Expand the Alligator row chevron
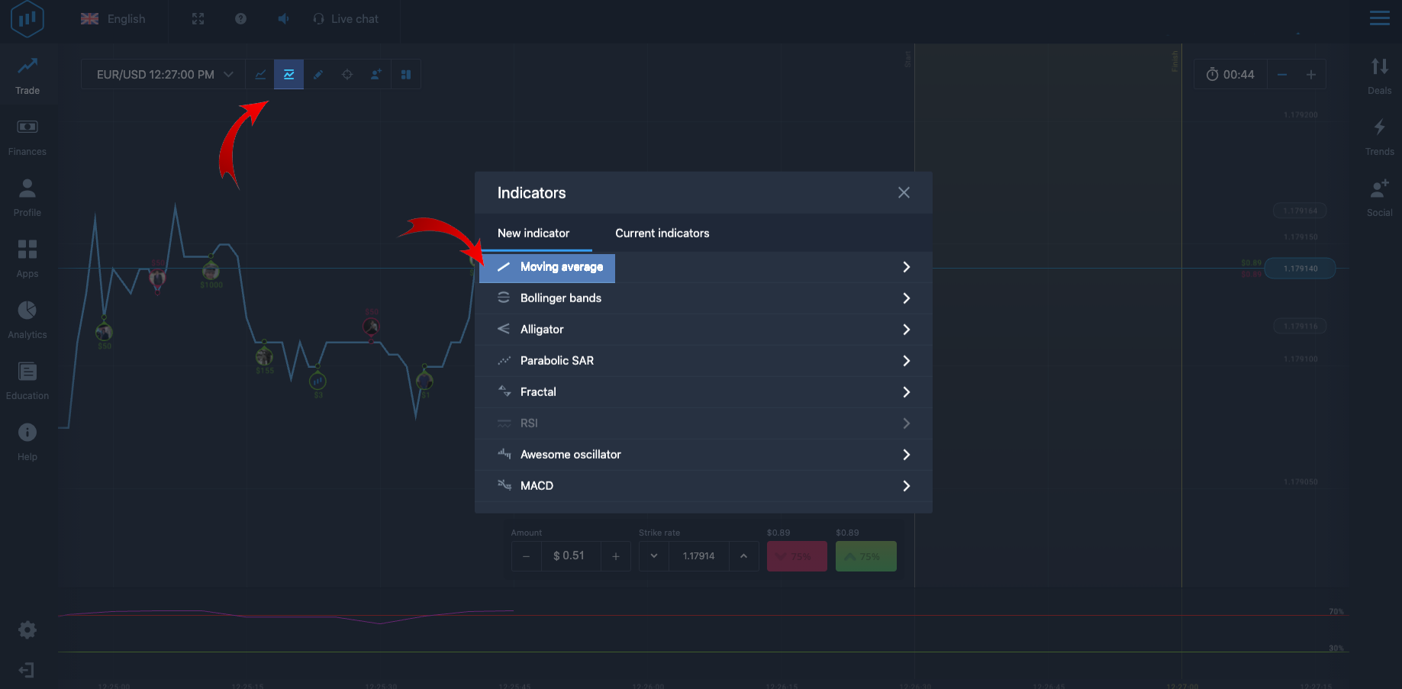 [907, 330]
